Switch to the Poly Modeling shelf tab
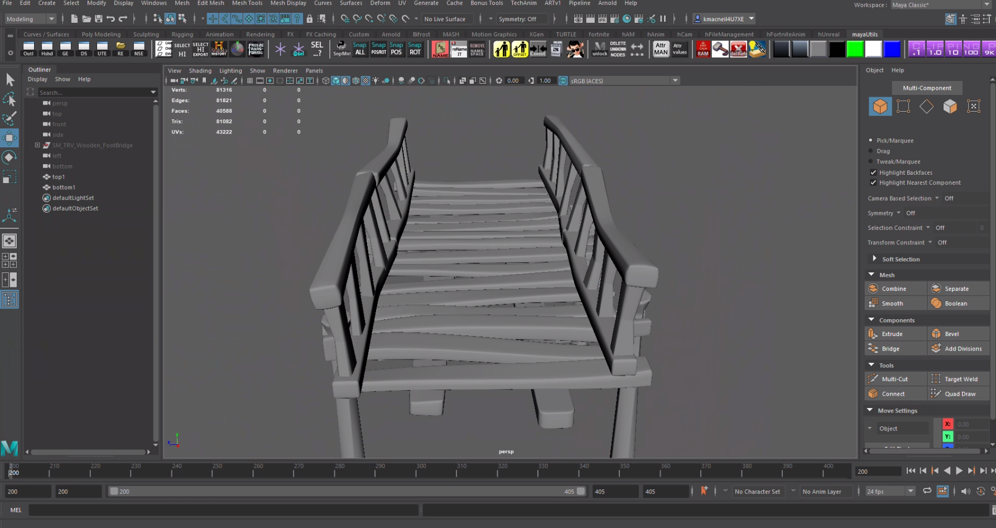Screen dimensions: 996x528 tap(101, 34)
